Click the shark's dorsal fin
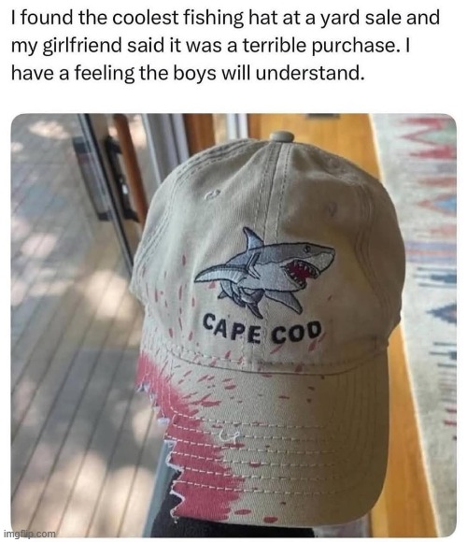The height and width of the screenshot is (542, 467). 252,238
